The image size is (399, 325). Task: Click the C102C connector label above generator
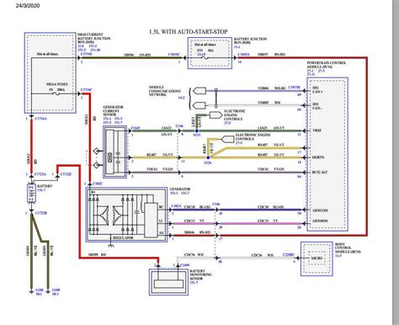click(x=98, y=184)
